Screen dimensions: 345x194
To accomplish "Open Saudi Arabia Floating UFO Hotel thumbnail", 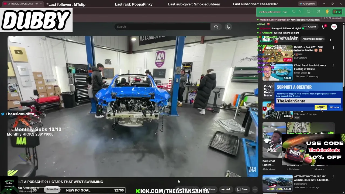I will click(278, 72).
